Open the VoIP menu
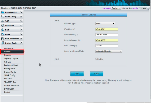The image size is (151, 103). (x=7, y=21)
